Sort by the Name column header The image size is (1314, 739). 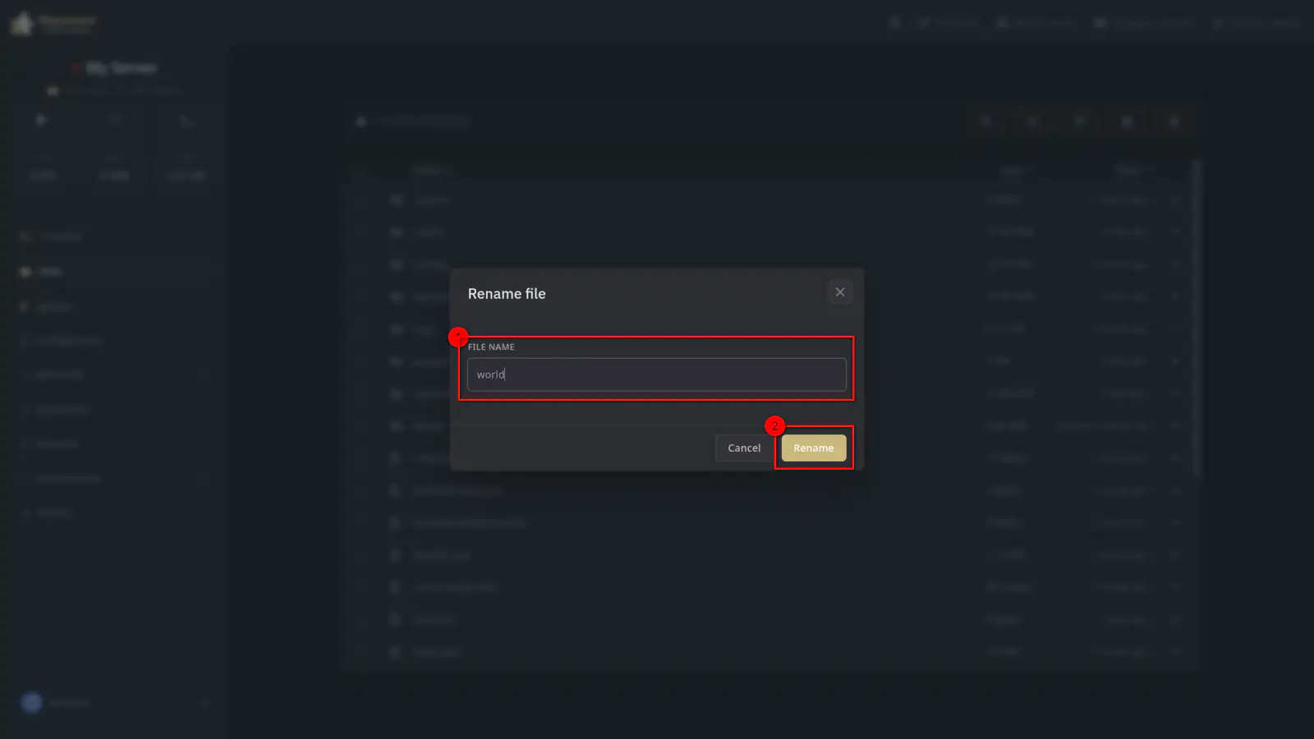430,171
